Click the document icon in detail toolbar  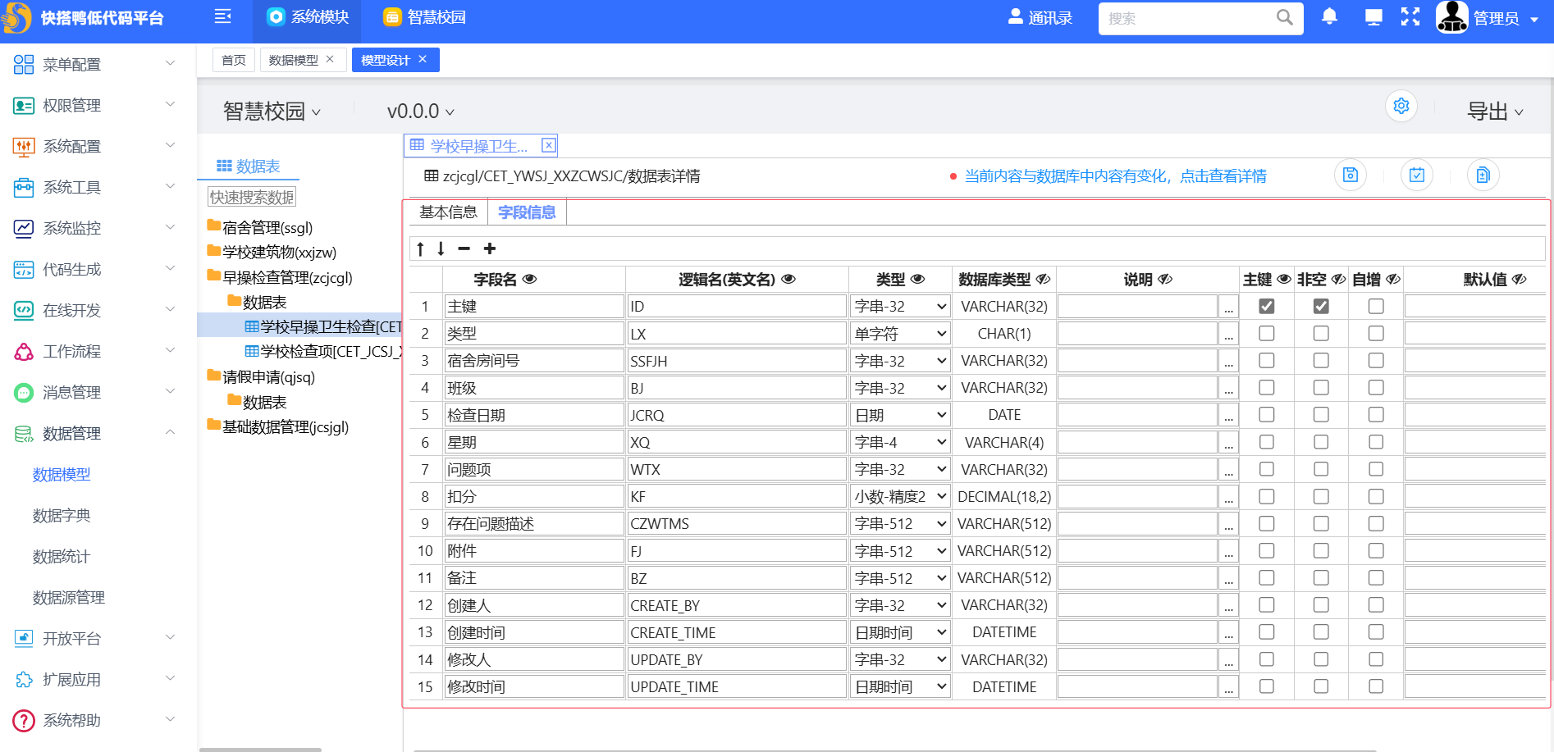[1483, 175]
